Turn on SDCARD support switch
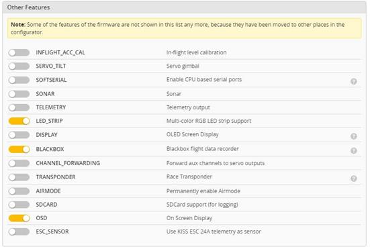The height and width of the screenshot is (251, 370). pos(19,205)
